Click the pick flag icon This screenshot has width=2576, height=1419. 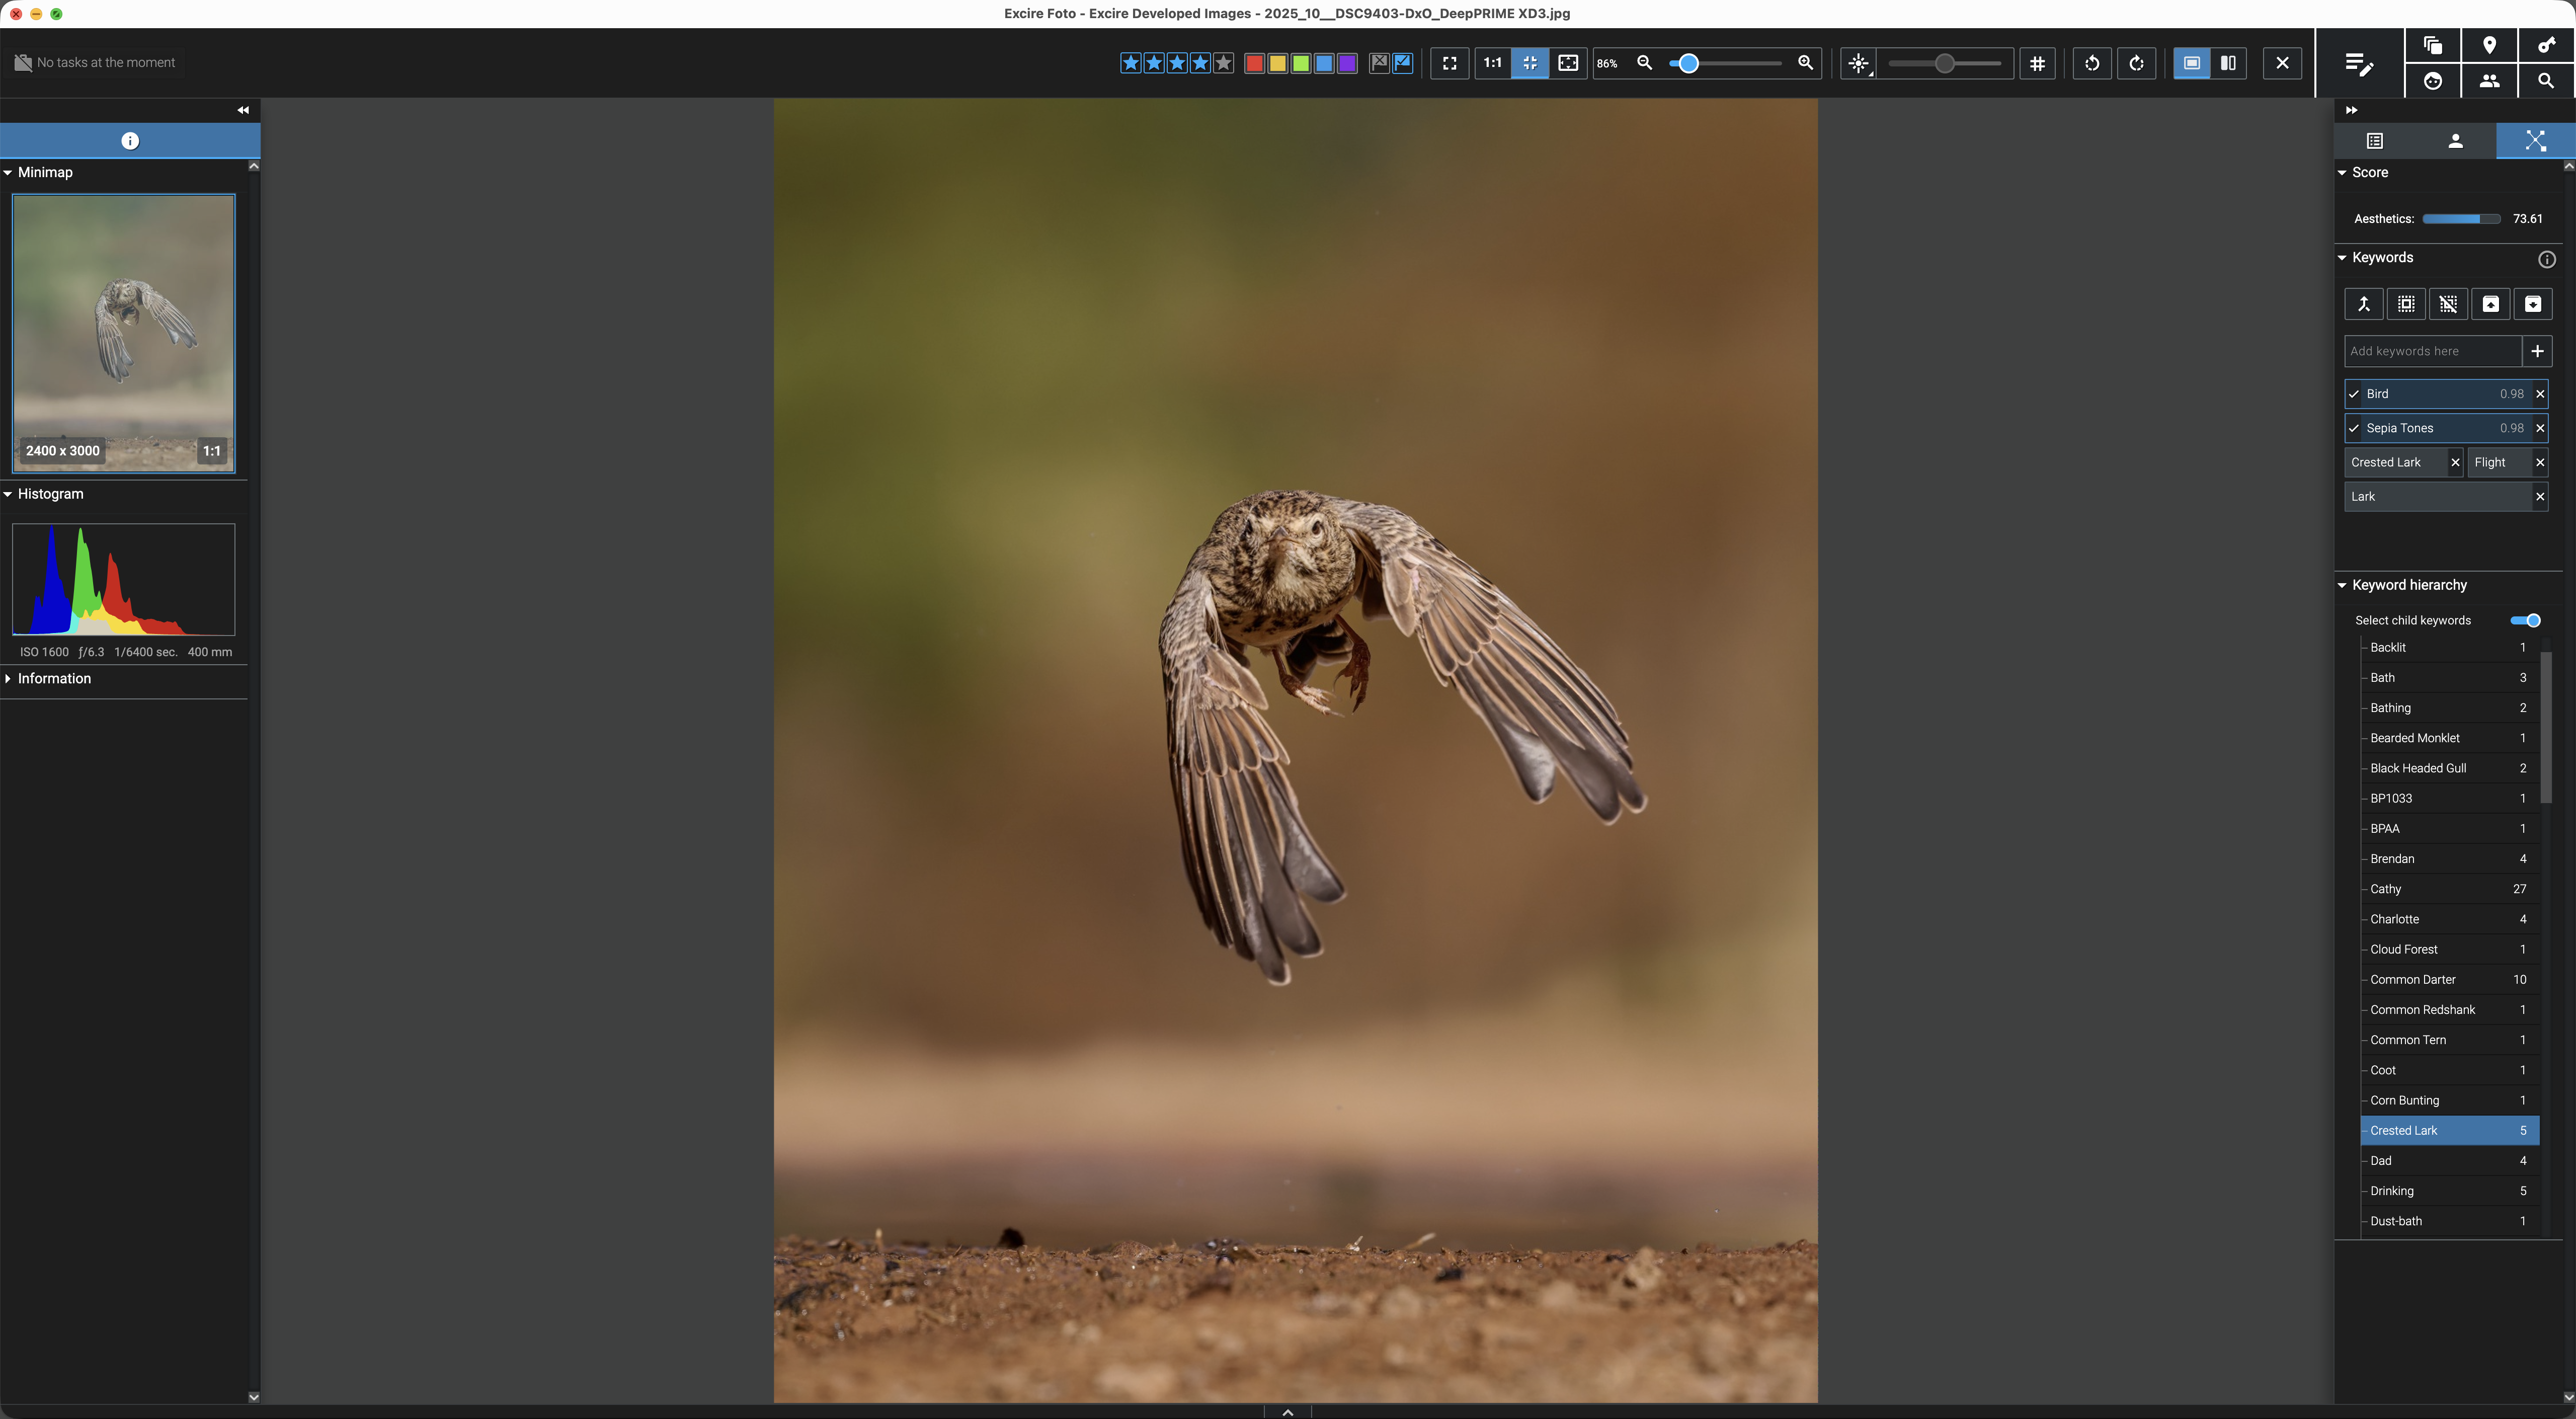[1403, 63]
